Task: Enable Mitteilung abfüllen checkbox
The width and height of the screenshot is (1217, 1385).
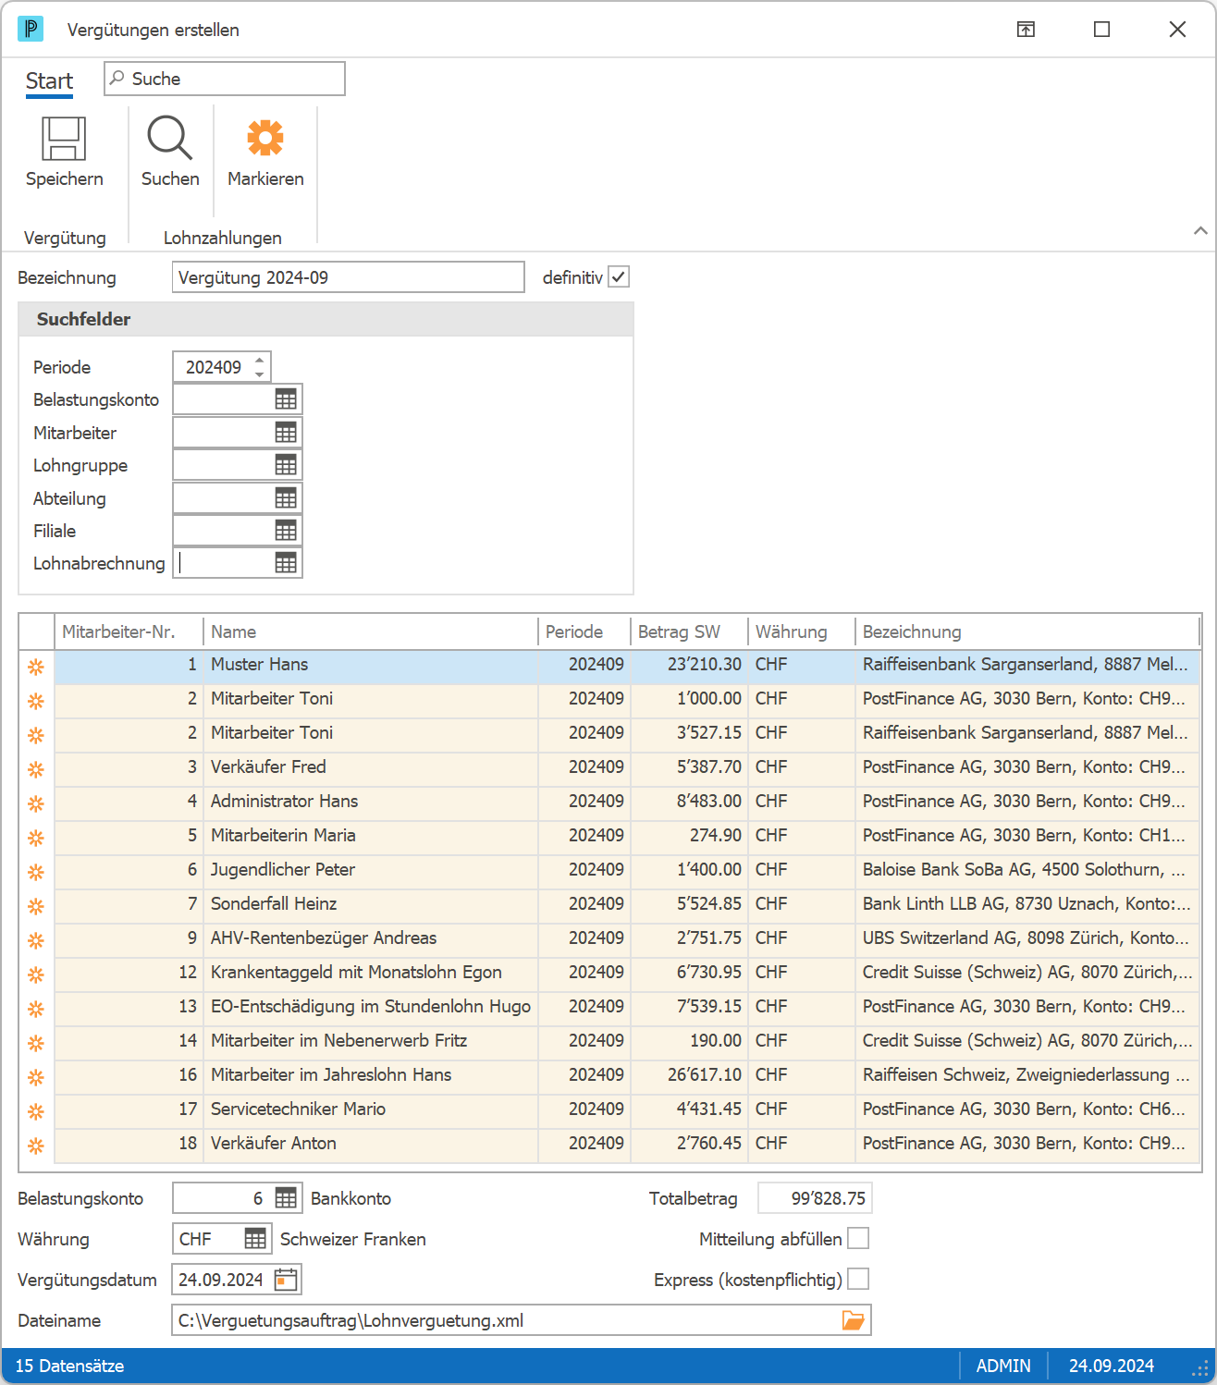Action: (858, 1239)
